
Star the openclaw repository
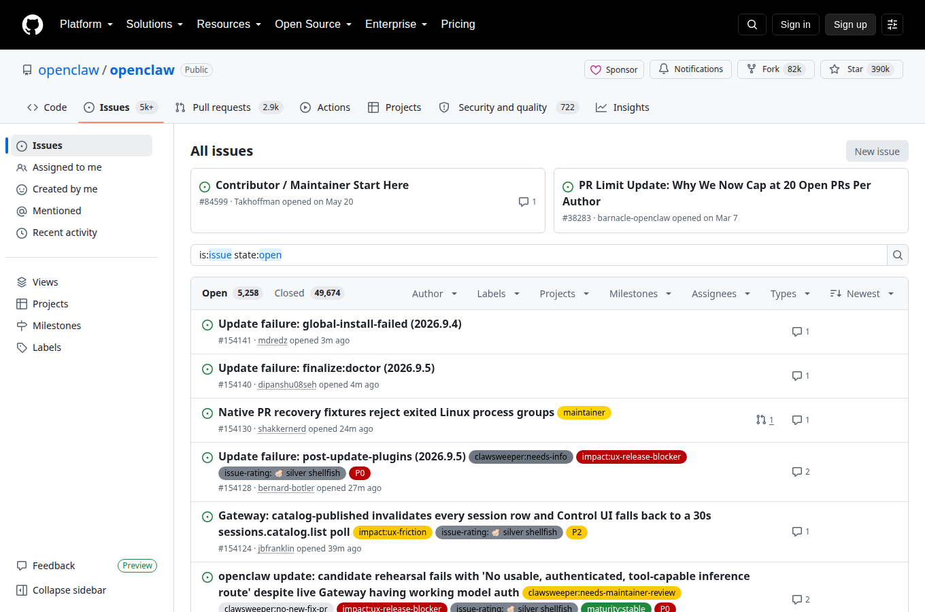click(x=861, y=69)
